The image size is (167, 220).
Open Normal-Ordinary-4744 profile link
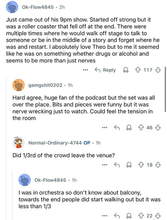(x=55, y=143)
